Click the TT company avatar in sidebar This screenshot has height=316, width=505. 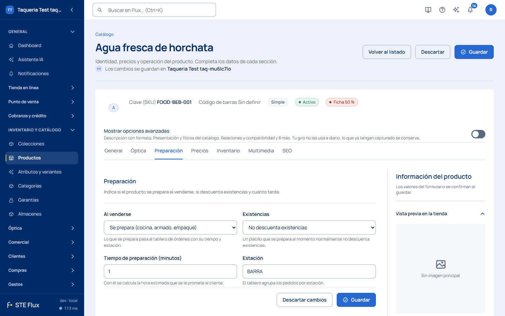[10, 10]
